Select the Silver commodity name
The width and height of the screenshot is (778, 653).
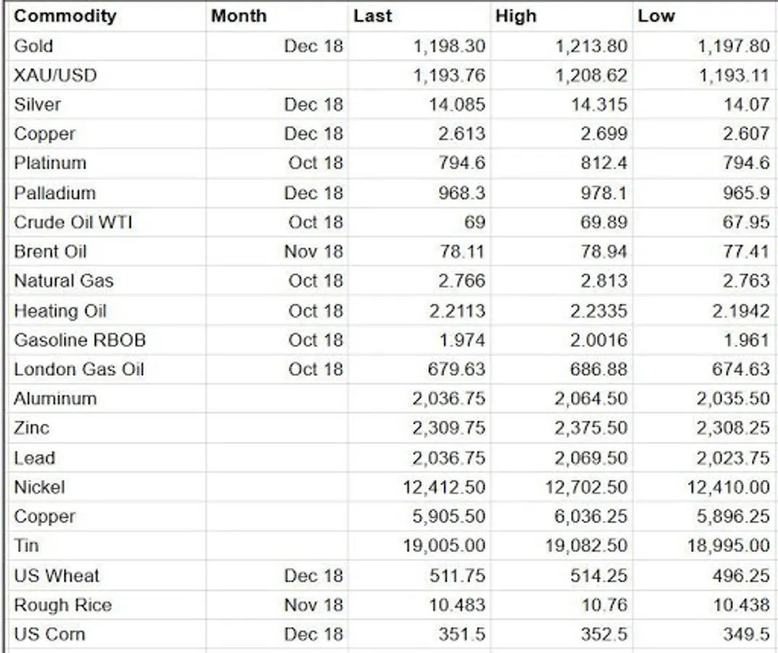point(37,104)
